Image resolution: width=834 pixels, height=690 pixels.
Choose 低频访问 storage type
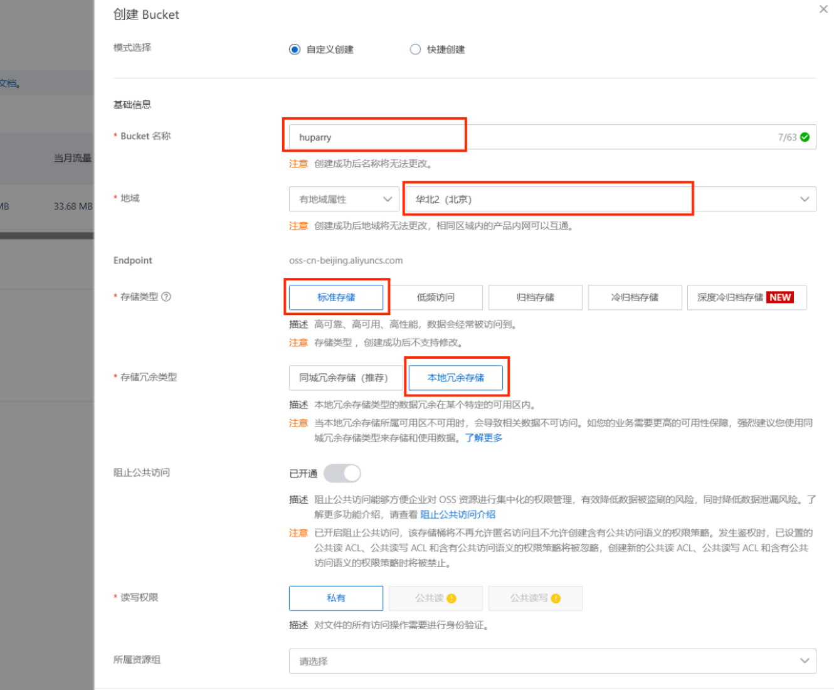436,297
